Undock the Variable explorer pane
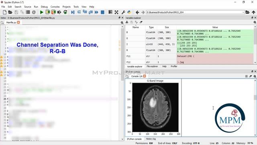The image size is (257, 145). (252, 18)
